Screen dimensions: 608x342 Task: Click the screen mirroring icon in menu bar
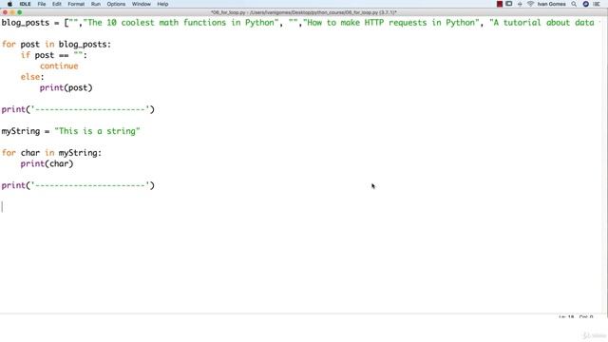(x=509, y=4)
